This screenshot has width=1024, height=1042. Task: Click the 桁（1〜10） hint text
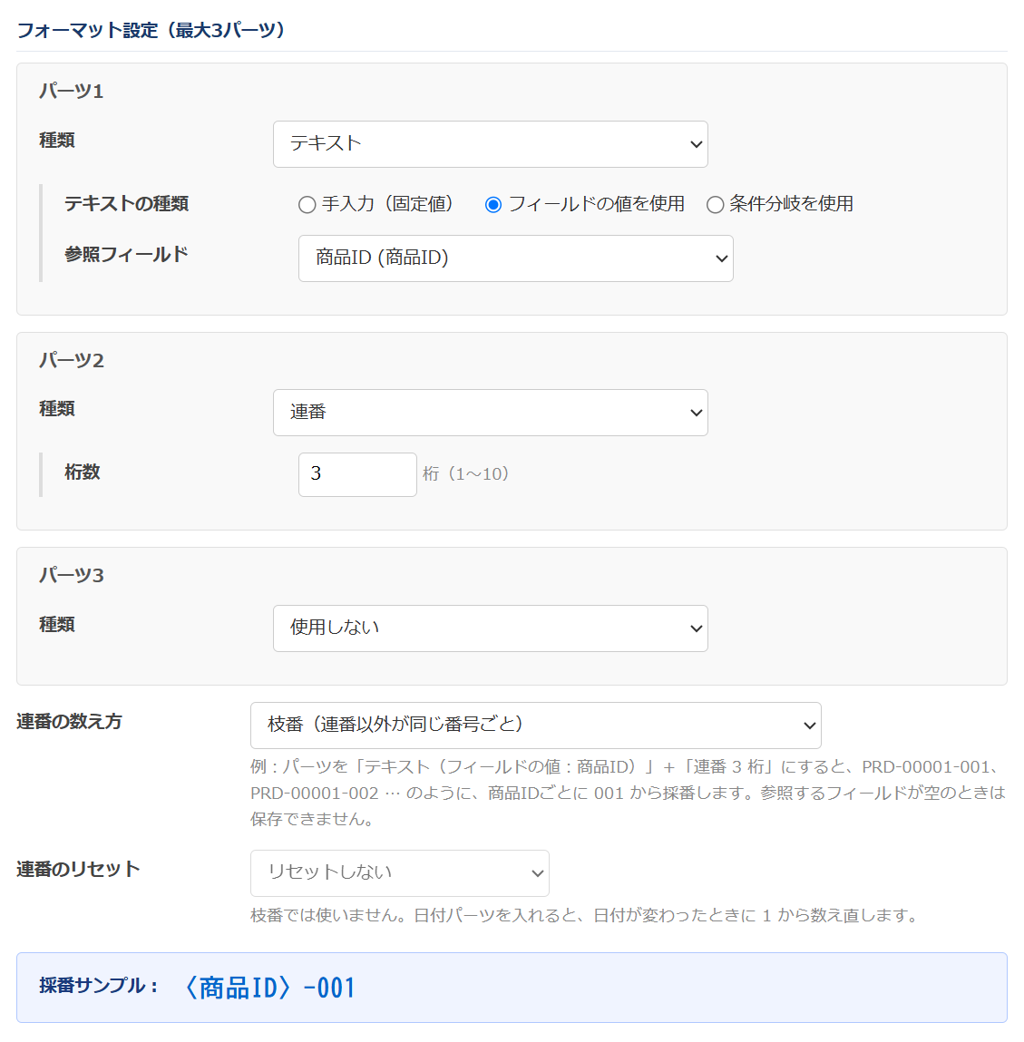tap(466, 473)
